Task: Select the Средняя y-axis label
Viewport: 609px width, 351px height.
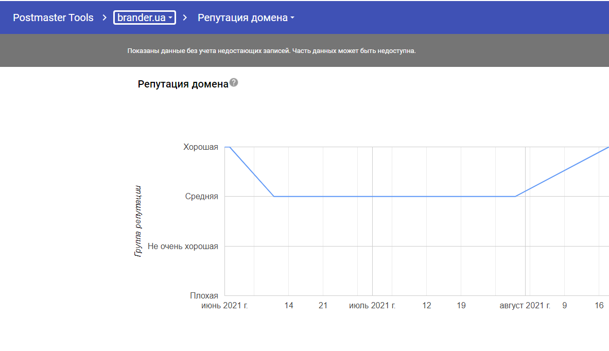Action: click(202, 197)
